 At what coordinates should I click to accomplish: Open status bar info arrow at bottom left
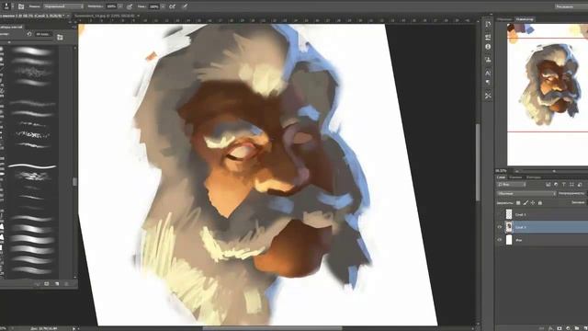(73, 328)
